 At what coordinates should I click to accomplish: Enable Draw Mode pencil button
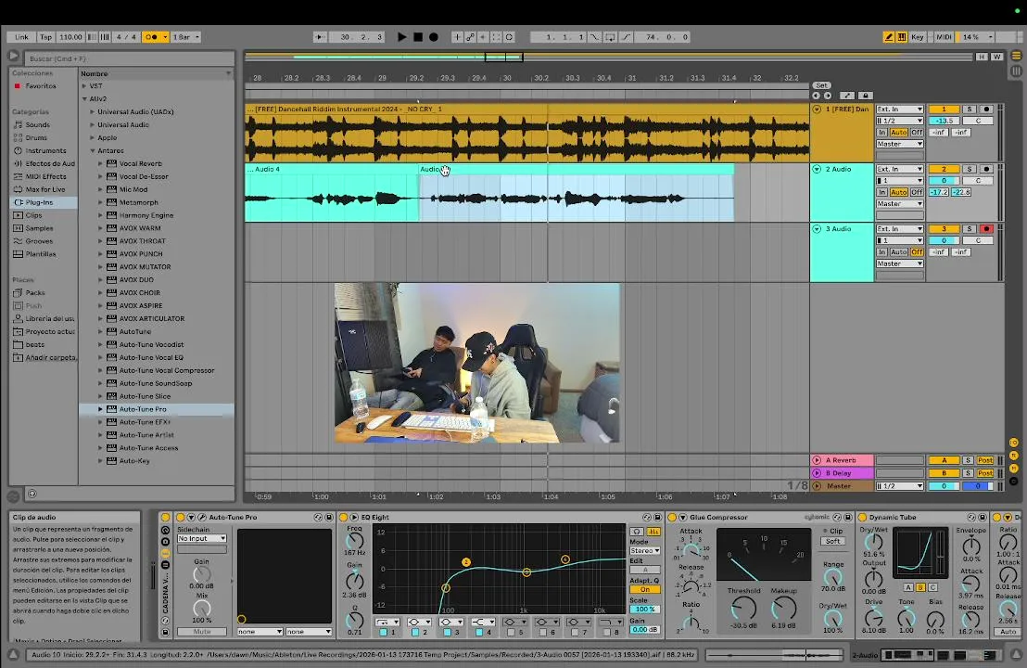[x=889, y=37]
